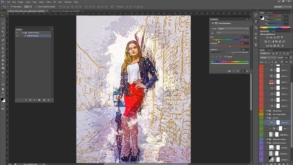Expand the Main Image Effects group
Viewport: 293px width, 165px height.
(267, 114)
